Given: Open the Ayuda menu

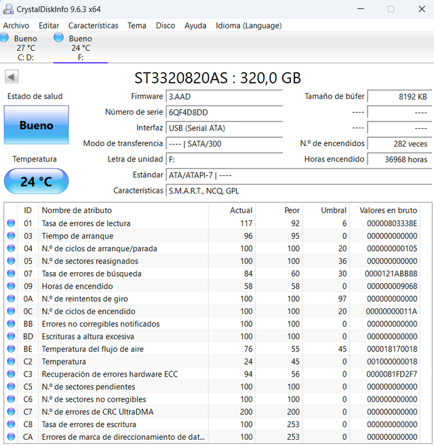Looking at the screenshot, I should pyautogui.click(x=195, y=26).
